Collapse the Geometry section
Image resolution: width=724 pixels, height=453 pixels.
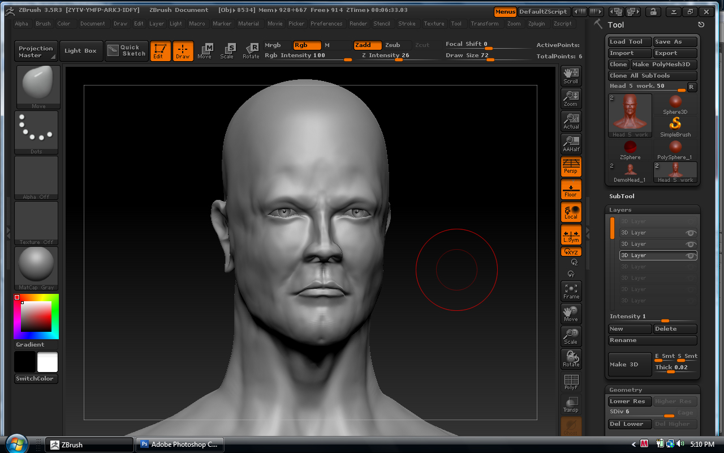(x=626, y=390)
